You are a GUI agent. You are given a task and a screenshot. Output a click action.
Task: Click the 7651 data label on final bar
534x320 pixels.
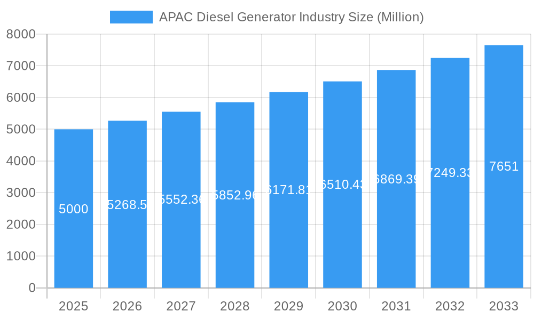tap(502, 166)
